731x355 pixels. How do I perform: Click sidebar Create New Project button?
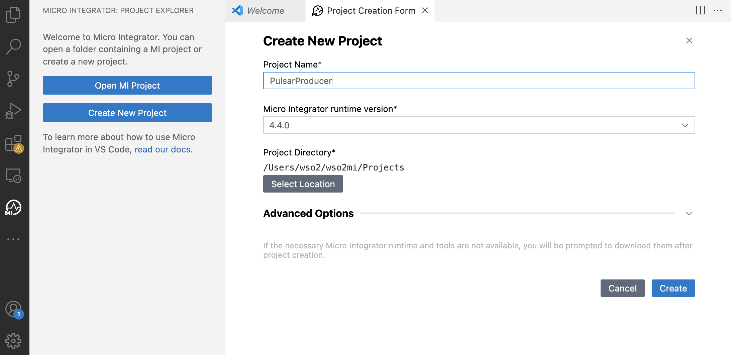tap(127, 113)
